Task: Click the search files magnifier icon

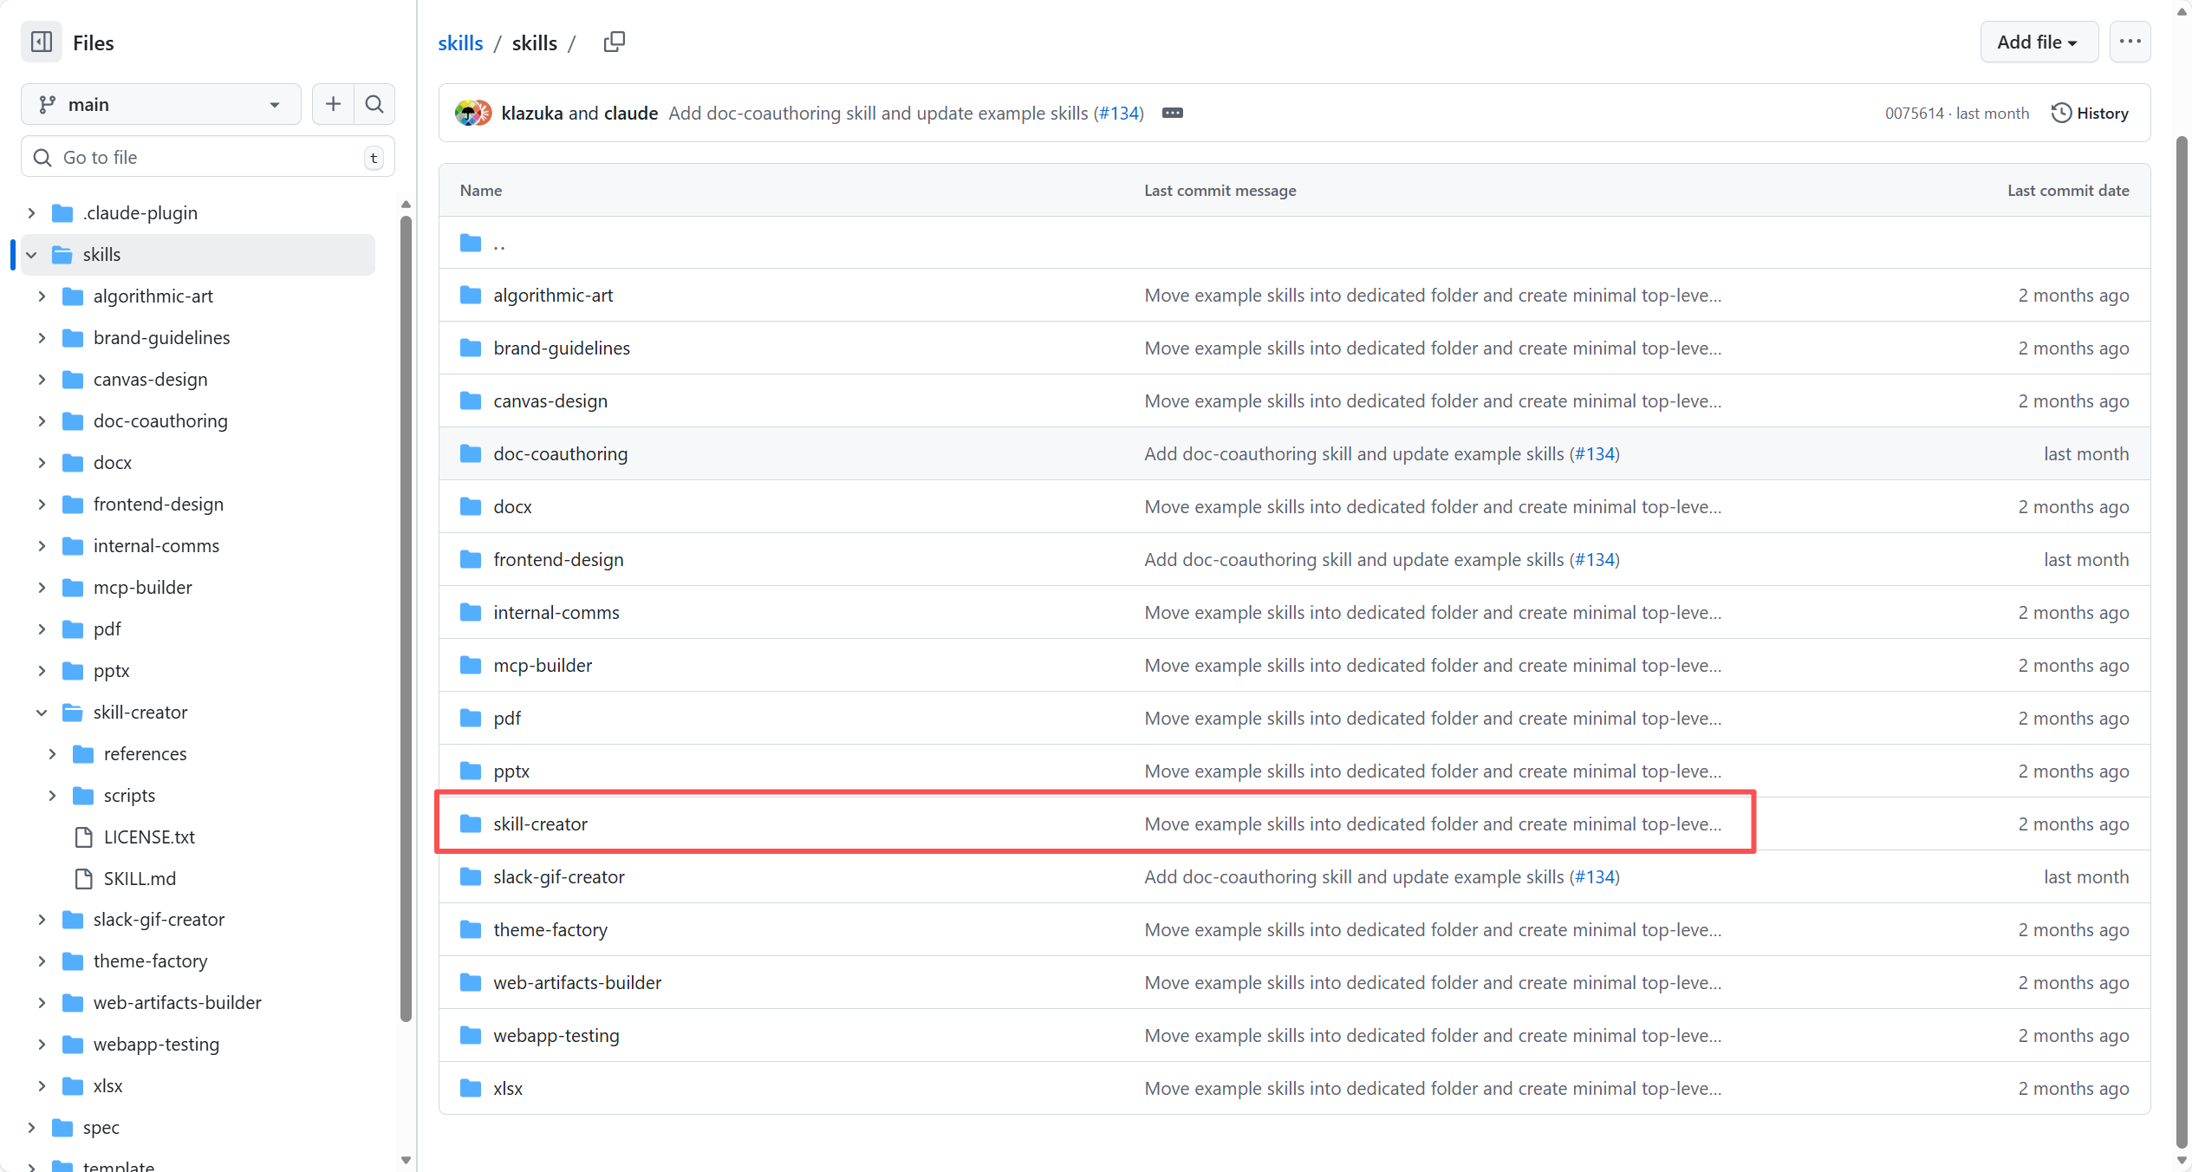Action: [x=374, y=104]
